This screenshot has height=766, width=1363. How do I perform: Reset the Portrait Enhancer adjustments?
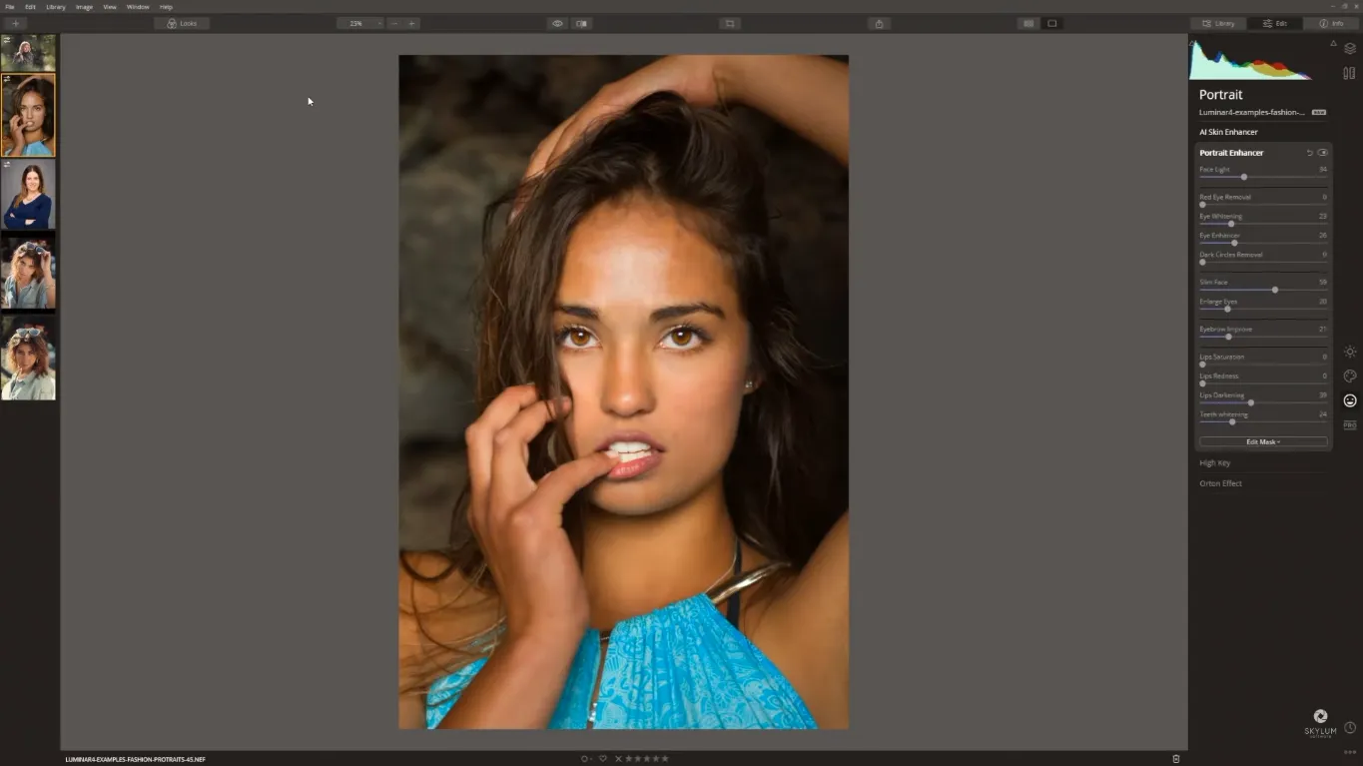(1310, 153)
